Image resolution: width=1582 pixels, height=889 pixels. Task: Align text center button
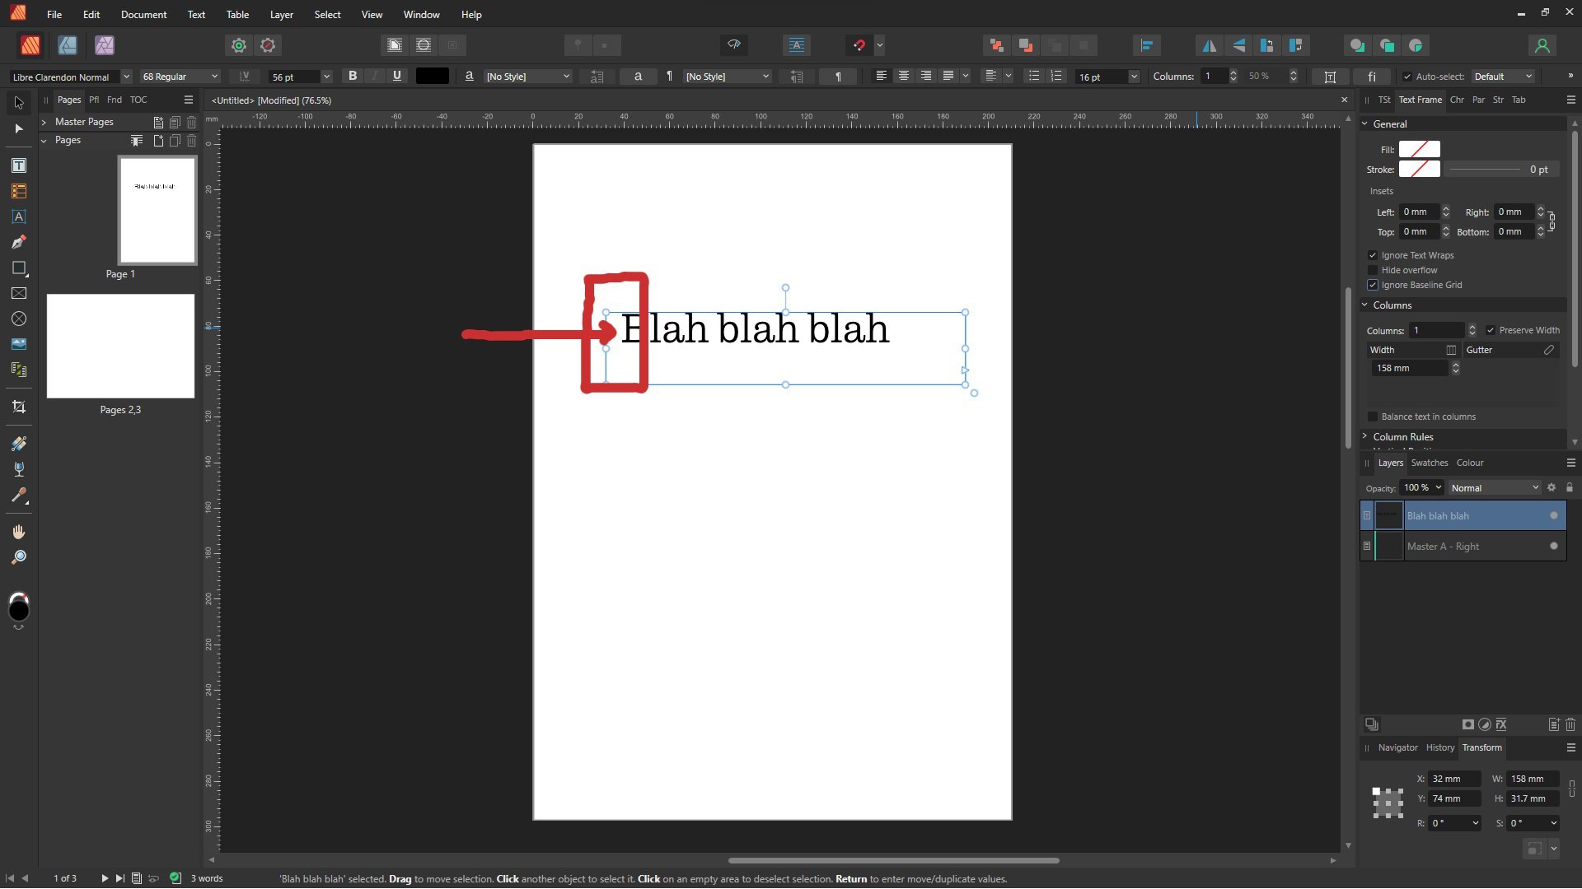coord(903,76)
